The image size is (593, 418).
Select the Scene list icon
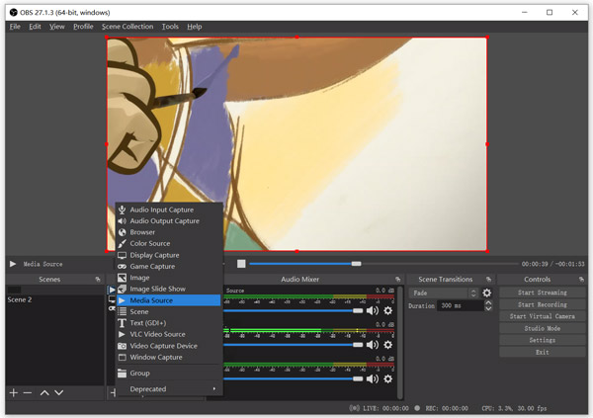122,311
